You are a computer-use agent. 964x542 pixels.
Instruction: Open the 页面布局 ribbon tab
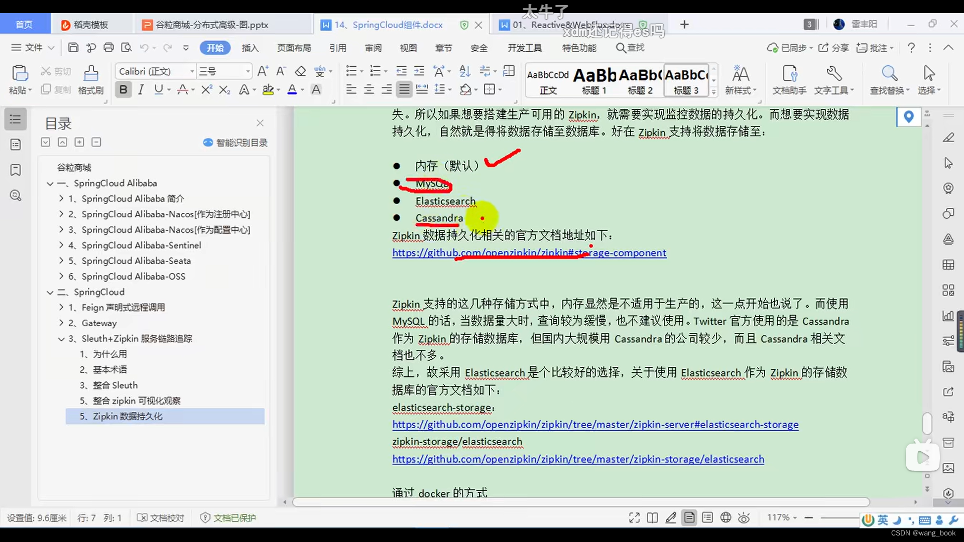[294, 48]
